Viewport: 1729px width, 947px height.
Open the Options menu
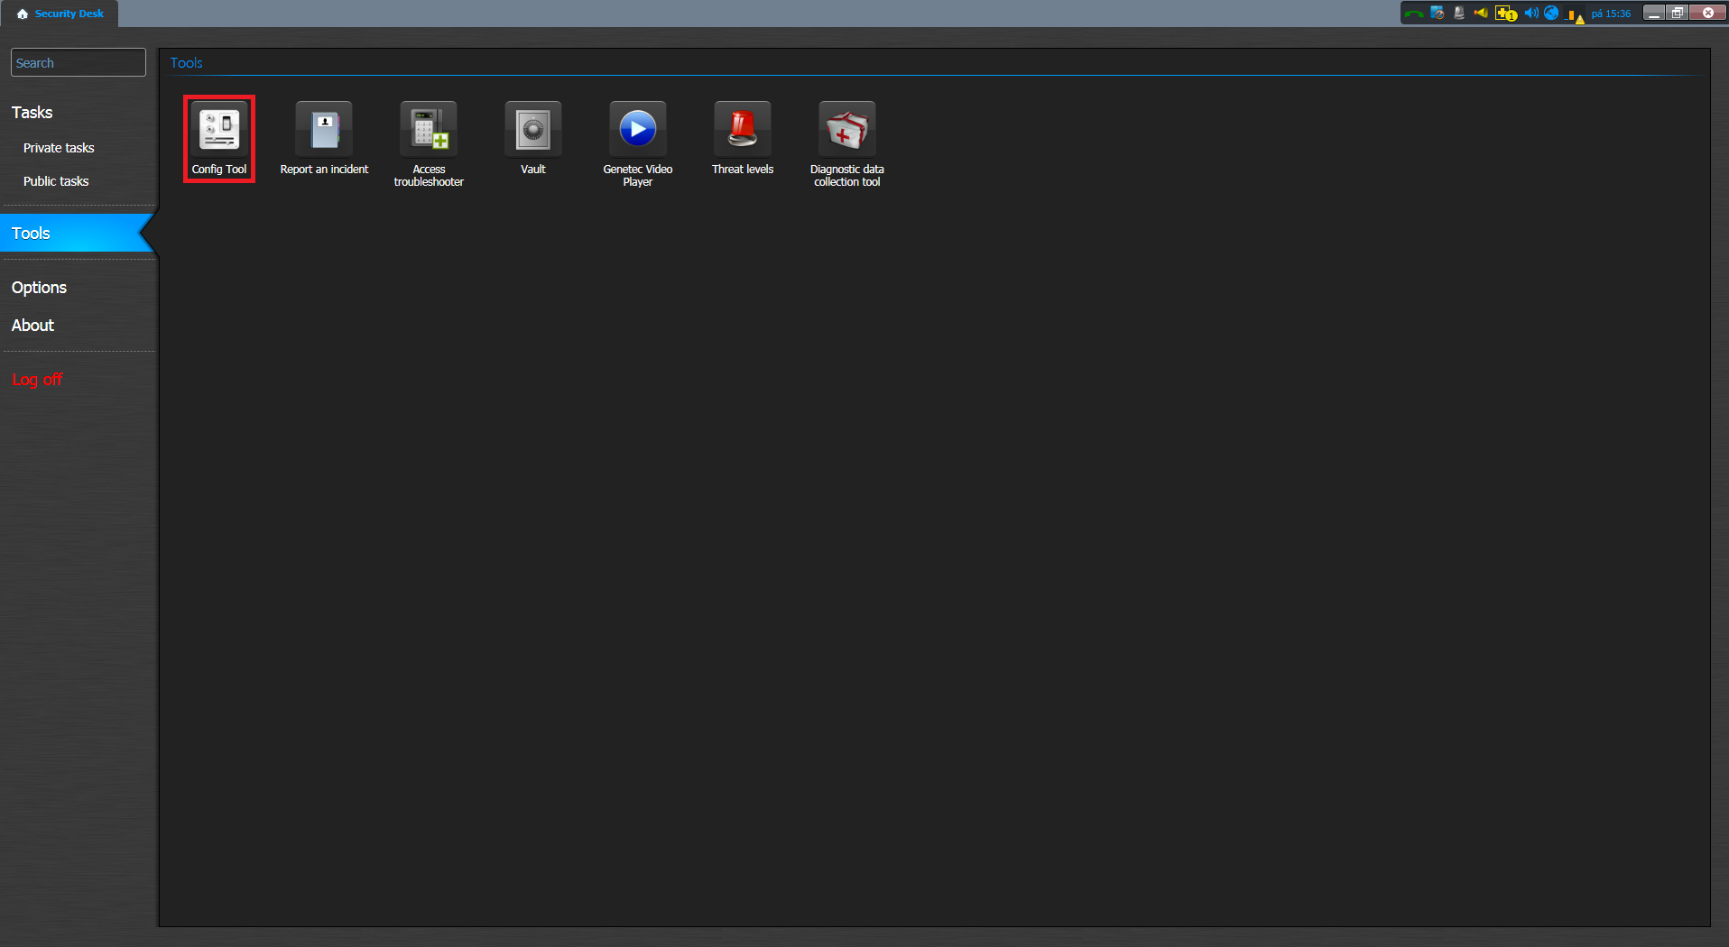[39, 288]
